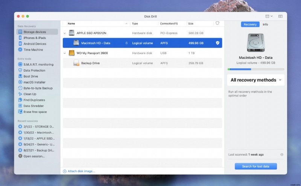This screenshot has height=186, width=301.
Task: Switch to the Recovery tab
Action: (x=250, y=24)
